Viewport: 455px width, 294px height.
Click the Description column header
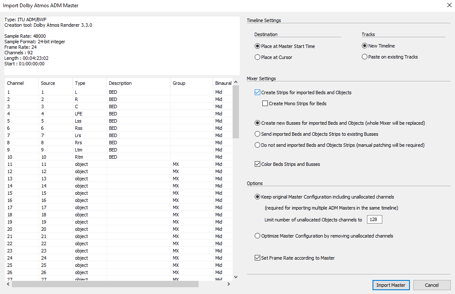139,83
